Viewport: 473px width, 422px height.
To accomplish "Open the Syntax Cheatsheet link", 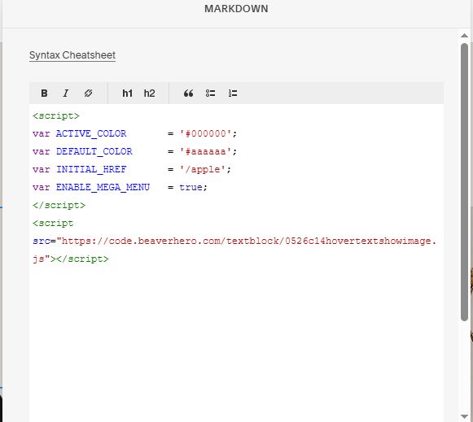I will 72,55.
